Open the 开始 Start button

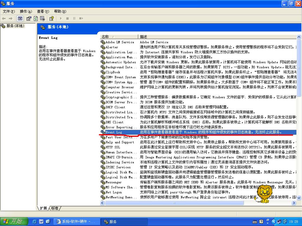tap(14, 221)
